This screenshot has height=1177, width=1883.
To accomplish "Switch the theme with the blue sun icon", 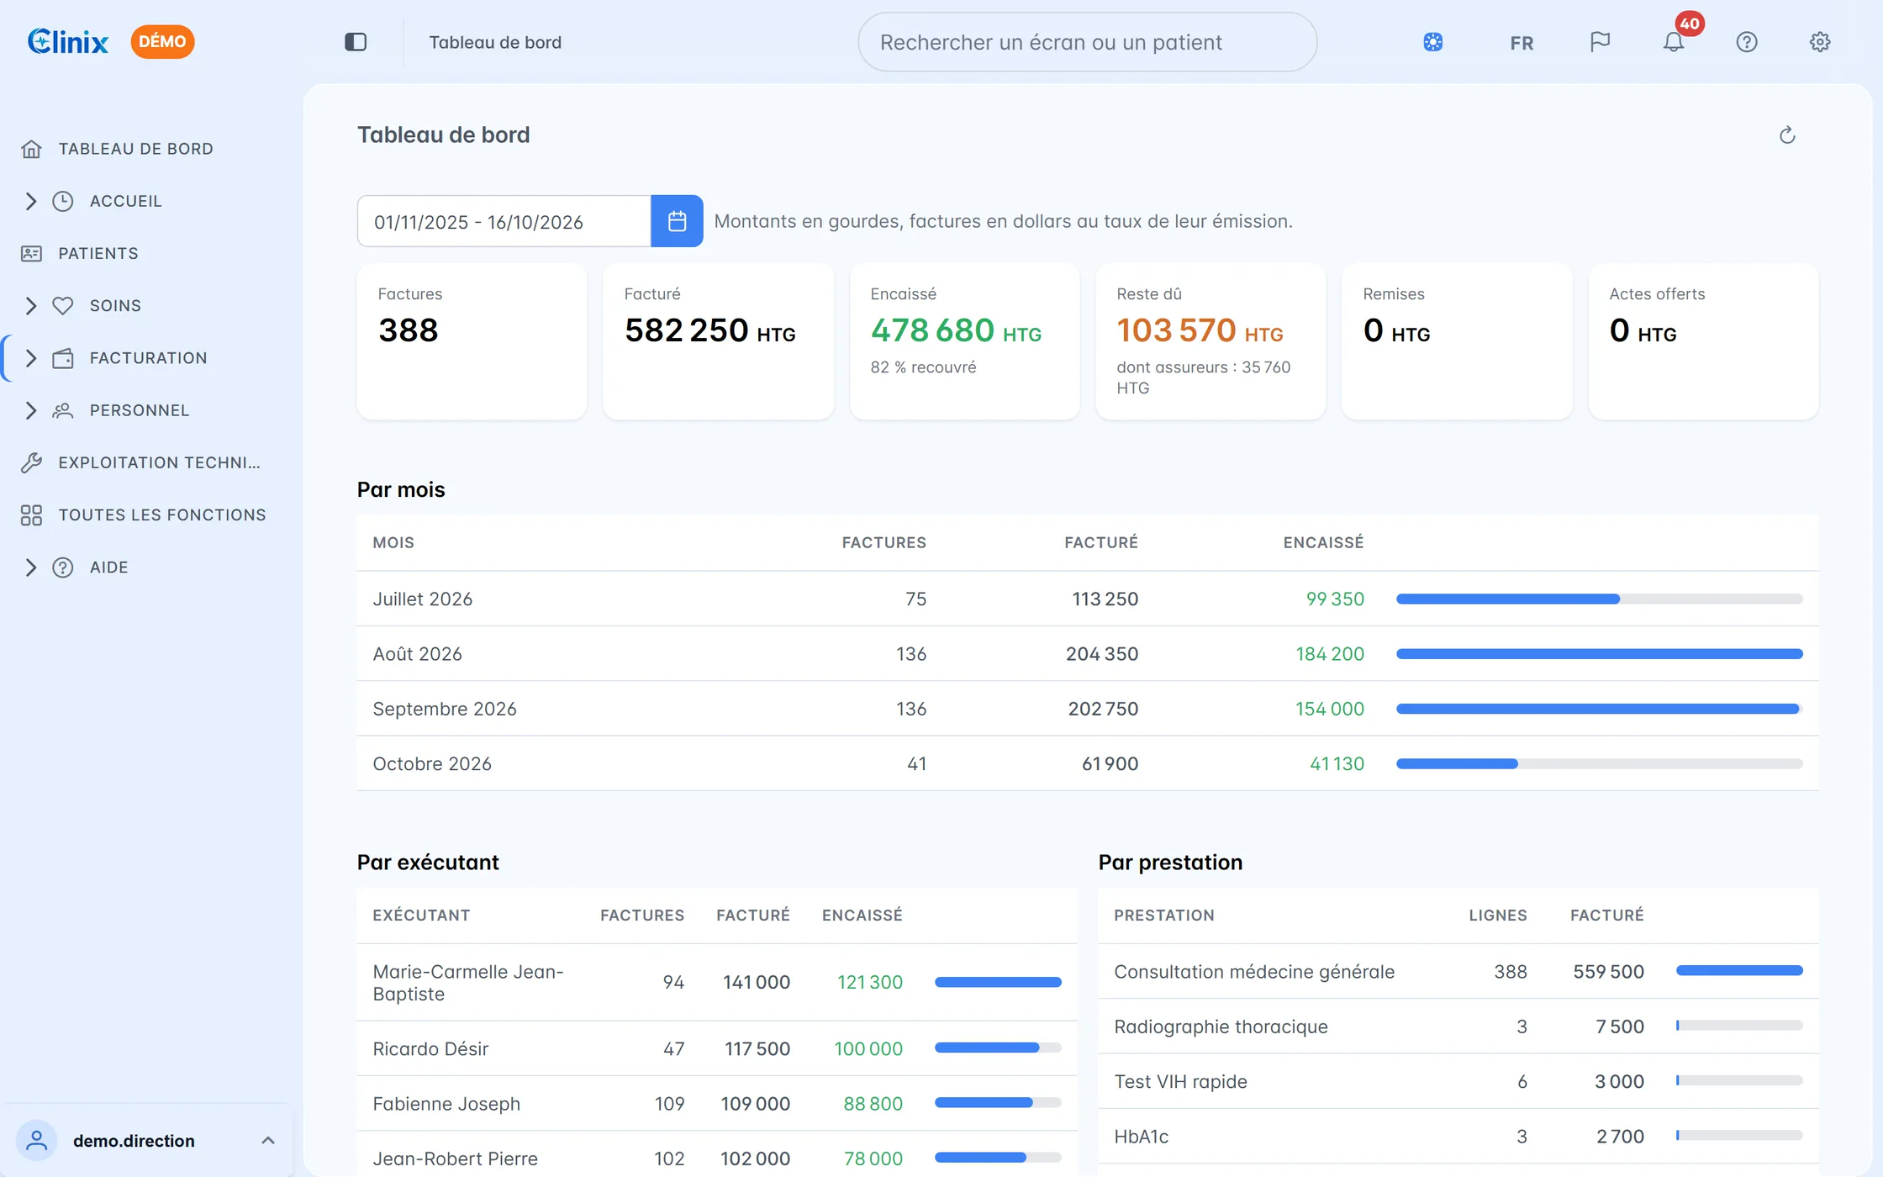I will (1432, 42).
